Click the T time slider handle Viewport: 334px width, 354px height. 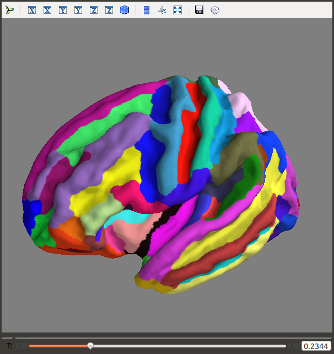click(x=90, y=346)
